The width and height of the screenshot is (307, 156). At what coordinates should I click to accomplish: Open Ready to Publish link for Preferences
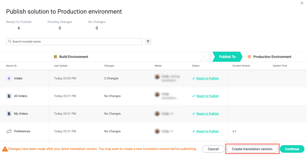[x=208, y=131]
